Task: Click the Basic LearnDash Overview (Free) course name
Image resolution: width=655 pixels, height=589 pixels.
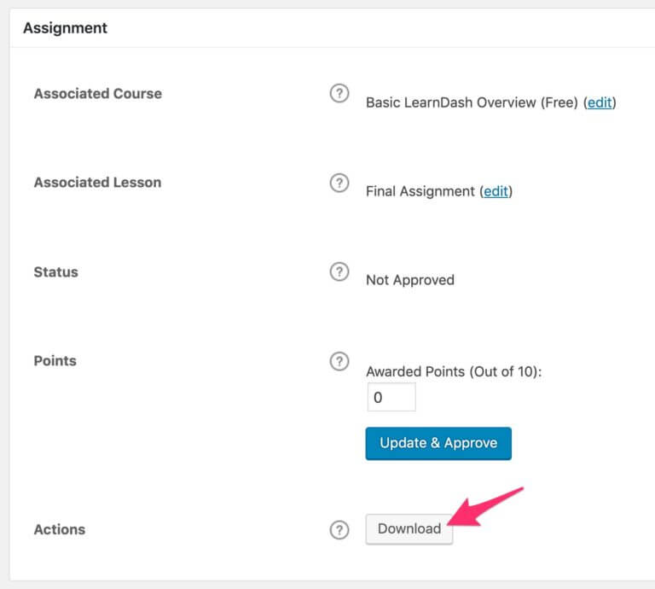Action: 472,102
